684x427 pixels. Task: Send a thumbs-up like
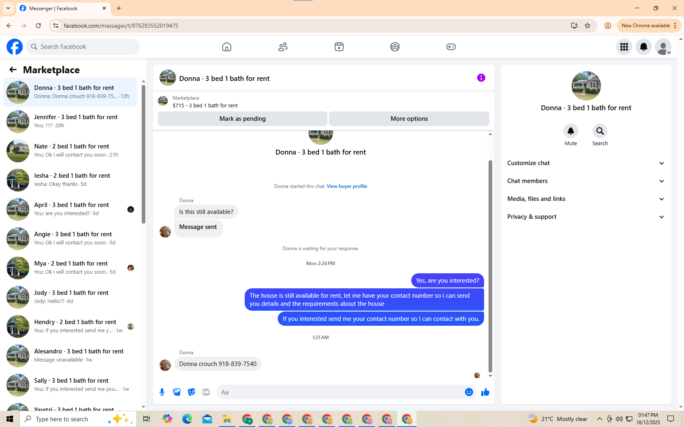(485, 392)
